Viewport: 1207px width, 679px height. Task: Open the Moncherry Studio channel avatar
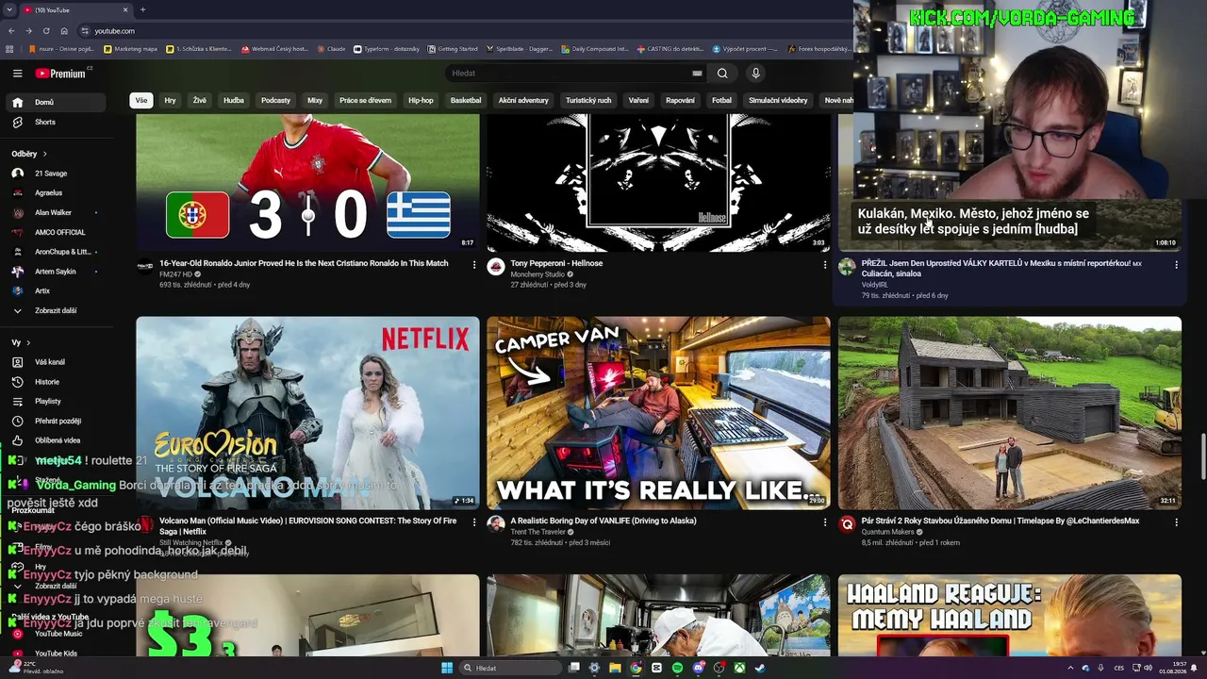496,267
